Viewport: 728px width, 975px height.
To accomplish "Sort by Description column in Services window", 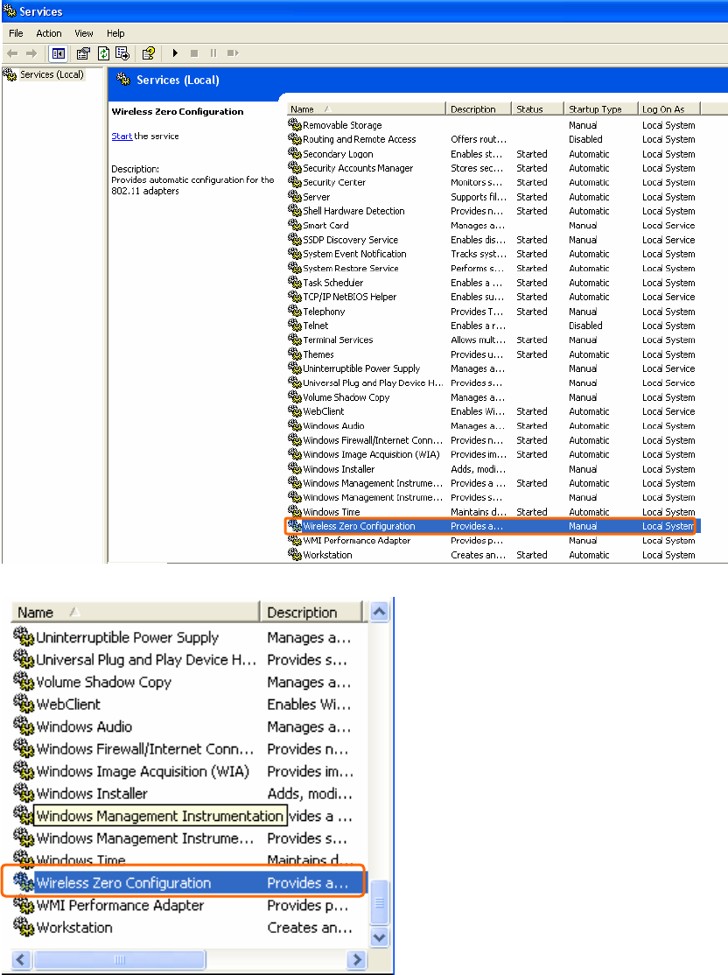I will click(x=478, y=109).
